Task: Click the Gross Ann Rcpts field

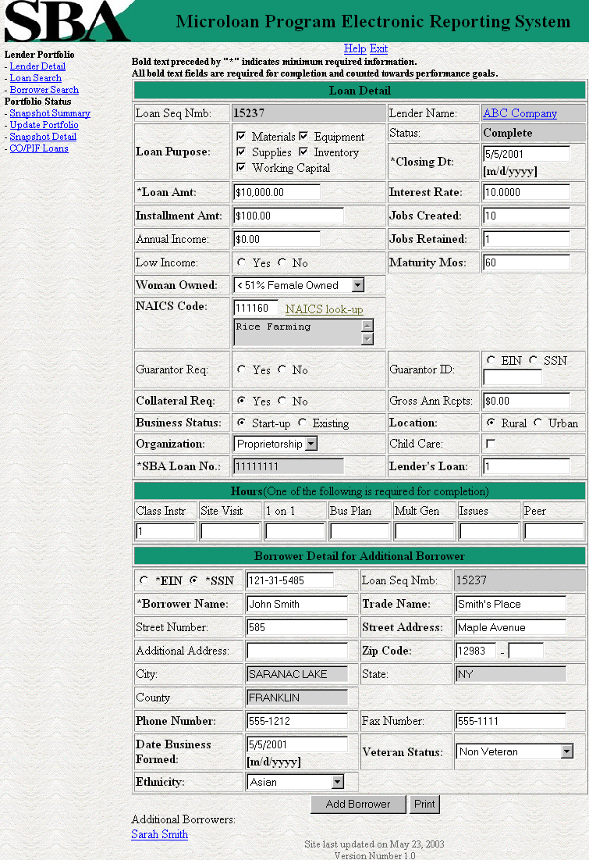Action: [x=527, y=401]
